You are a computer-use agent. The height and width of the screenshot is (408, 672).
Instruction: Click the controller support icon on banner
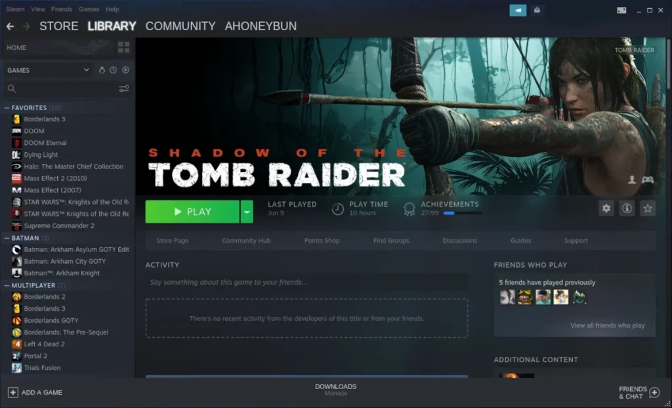click(x=648, y=180)
